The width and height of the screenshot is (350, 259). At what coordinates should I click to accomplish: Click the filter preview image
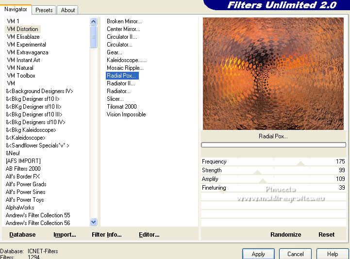point(273,74)
